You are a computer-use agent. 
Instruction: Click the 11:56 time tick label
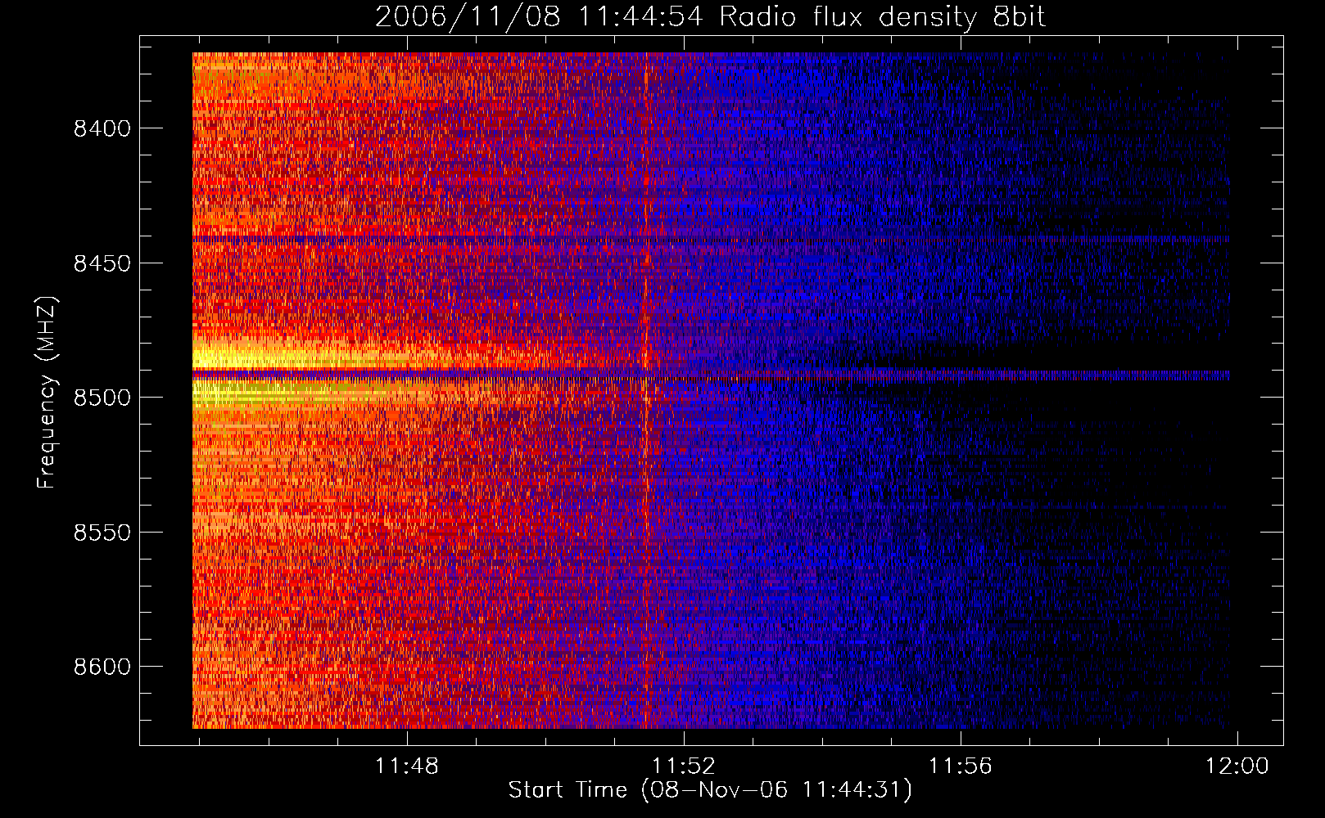pos(960,766)
